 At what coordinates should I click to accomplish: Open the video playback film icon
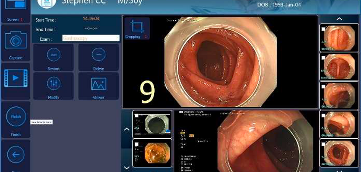16,78
